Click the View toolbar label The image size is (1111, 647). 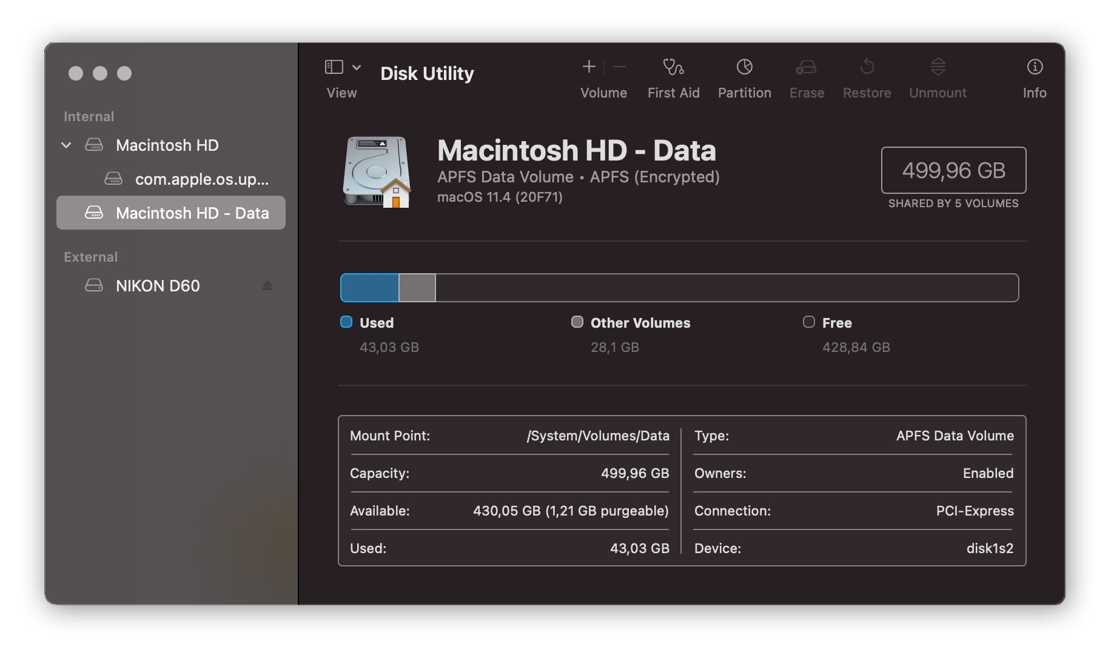click(341, 93)
